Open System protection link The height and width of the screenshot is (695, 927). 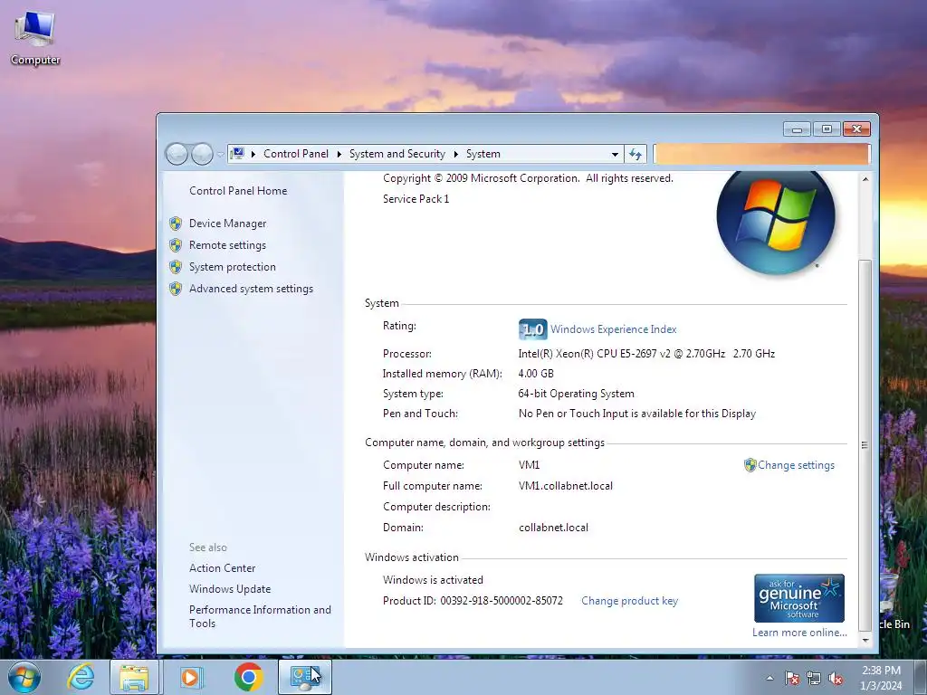[x=233, y=267]
